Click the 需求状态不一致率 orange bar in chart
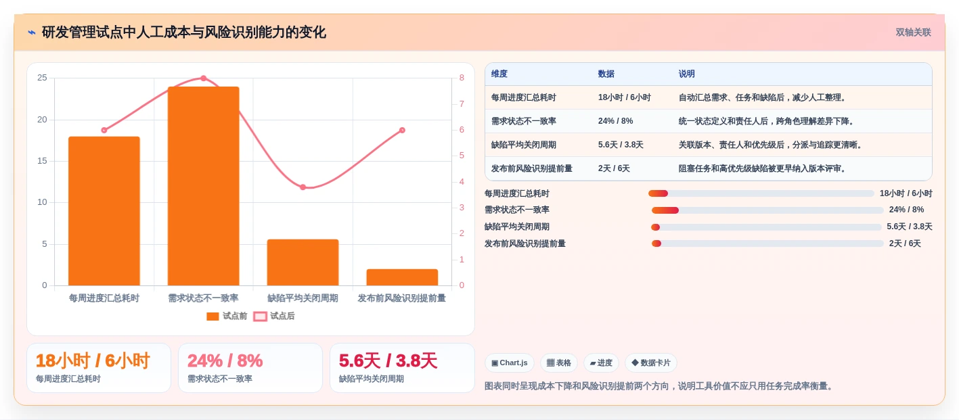This screenshot has height=420, width=959. 204,186
